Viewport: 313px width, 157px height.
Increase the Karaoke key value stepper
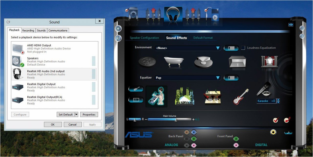pos(278,100)
